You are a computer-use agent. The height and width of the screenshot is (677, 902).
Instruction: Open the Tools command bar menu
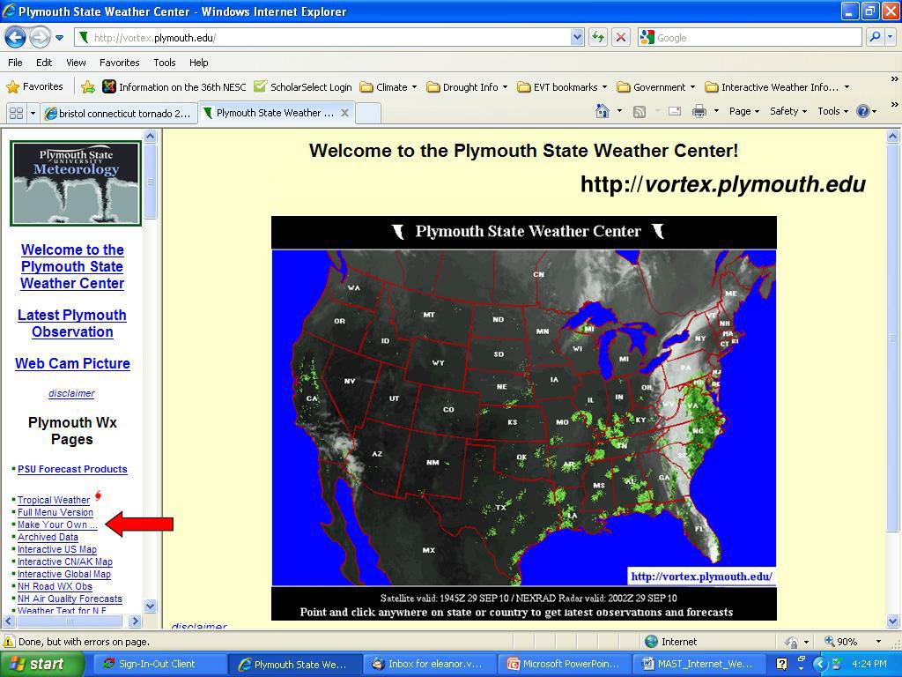832,111
